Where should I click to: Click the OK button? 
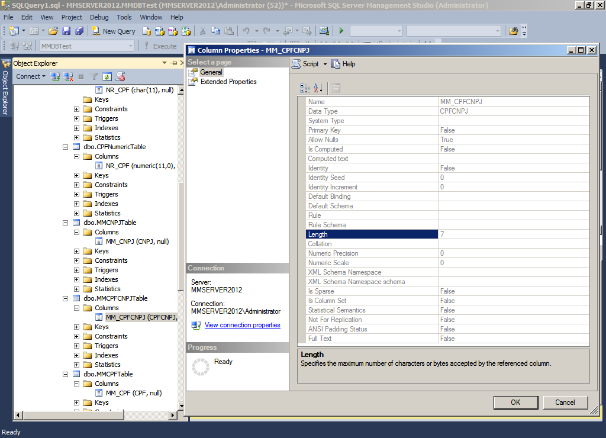515,402
